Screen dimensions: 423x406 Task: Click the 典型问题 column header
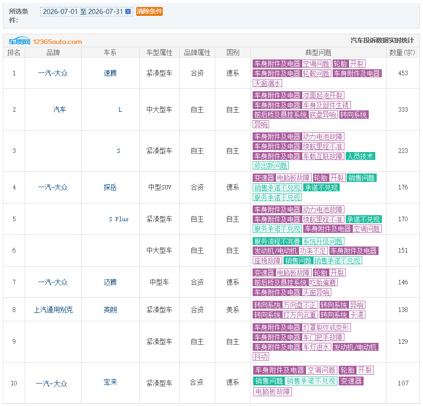point(318,52)
